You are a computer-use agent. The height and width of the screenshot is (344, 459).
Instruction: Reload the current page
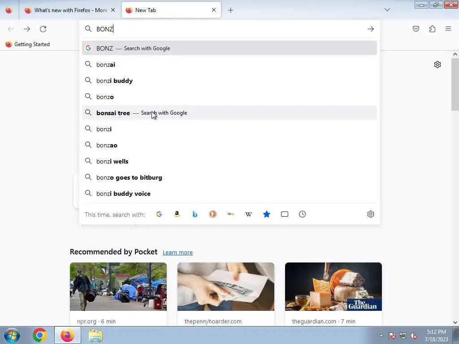click(x=43, y=29)
